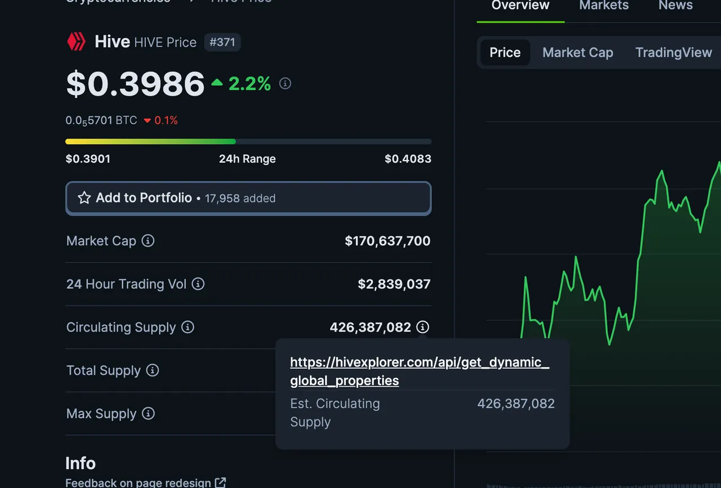This screenshot has height=488, width=721.
Task: Click the 24 Hour Trading Vol info icon
Action: (x=198, y=284)
